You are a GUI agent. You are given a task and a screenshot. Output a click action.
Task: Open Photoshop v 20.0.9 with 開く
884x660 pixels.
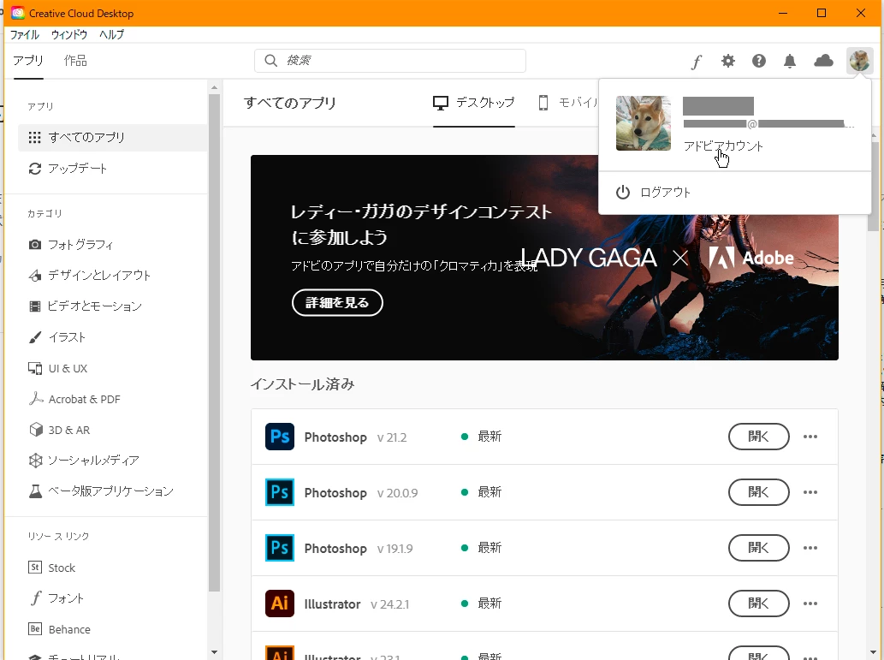pyautogui.click(x=758, y=492)
